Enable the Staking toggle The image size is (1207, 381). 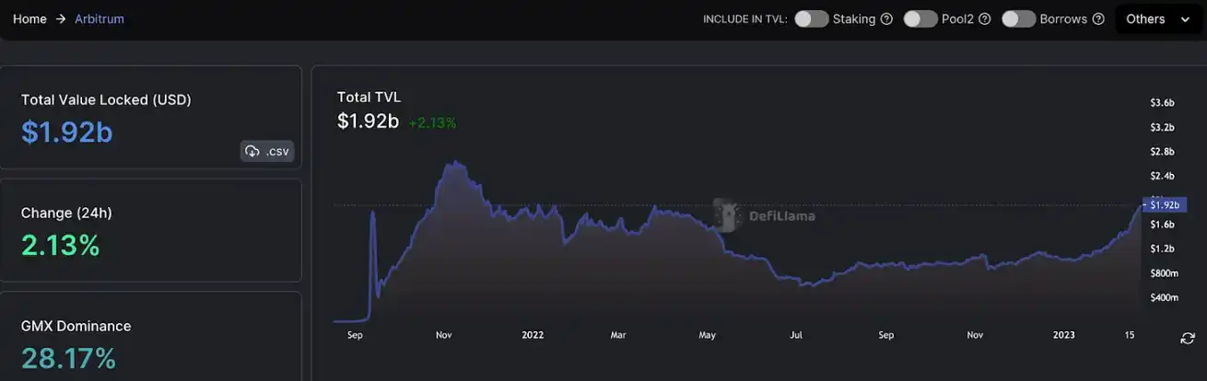coord(812,19)
